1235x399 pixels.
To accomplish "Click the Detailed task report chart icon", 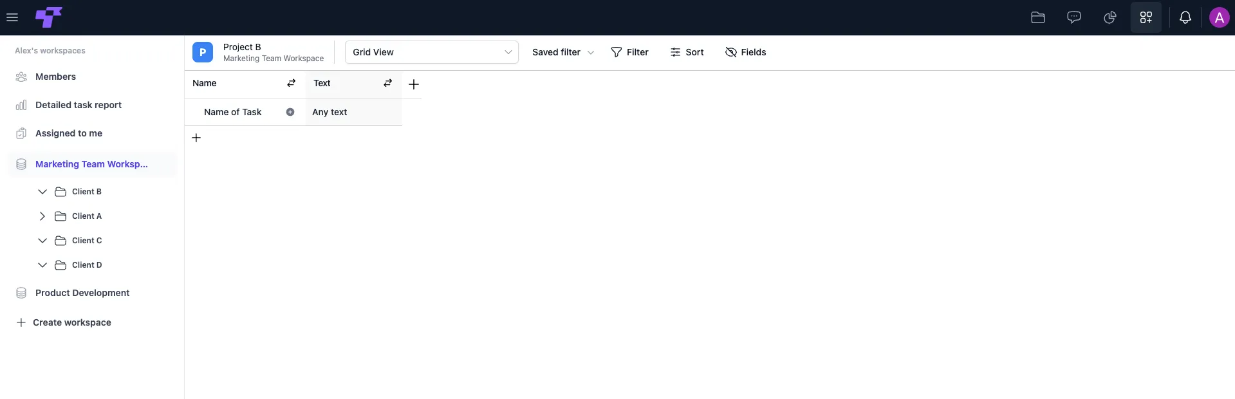I will click(x=21, y=105).
